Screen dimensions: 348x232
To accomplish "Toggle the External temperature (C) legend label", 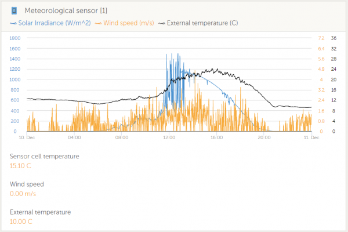I will [202, 23].
